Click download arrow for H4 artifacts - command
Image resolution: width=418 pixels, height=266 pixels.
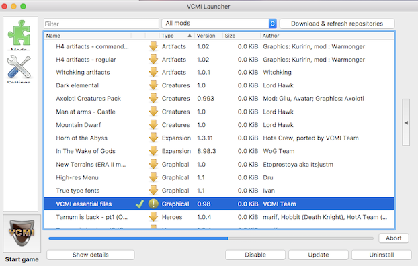click(x=153, y=46)
